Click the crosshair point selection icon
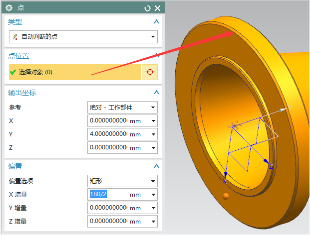Viewport: 310px width, 235px height. click(x=149, y=72)
